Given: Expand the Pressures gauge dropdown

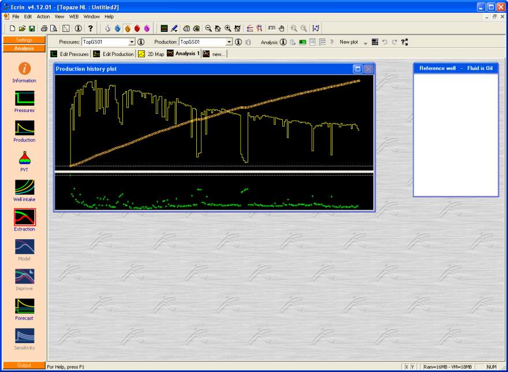Looking at the screenshot, I should tap(132, 42).
